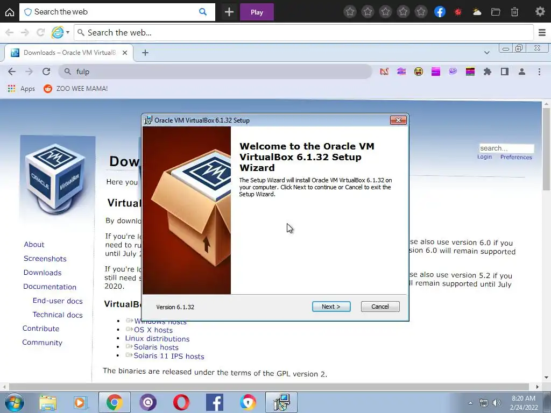Image resolution: width=551 pixels, height=413 pixels.
Task: Click the red ladybug icon in top bar
Action: [458, 12]
